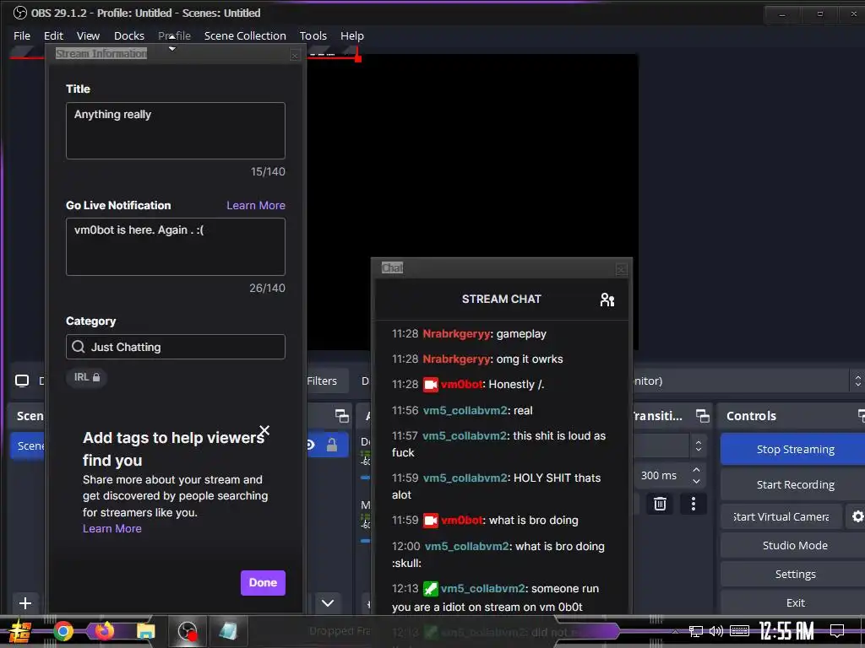Toggle visibility eye of the source
Viewport: 865px width, 648px height.
[x=311, y=445]
